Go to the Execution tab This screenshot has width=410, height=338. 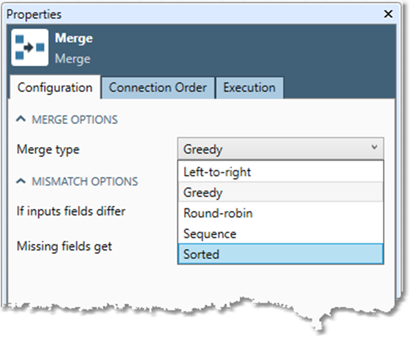coord(249,88)
